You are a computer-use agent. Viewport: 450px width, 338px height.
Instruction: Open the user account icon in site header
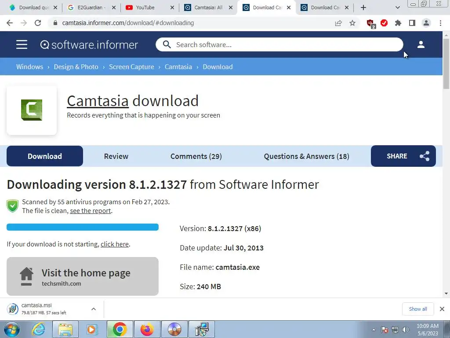click(421, 44)
